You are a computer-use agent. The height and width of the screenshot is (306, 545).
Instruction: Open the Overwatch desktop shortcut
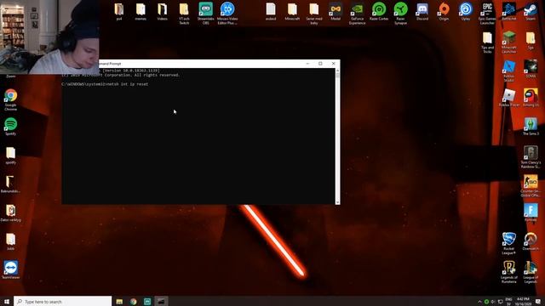(x=531, y=241)
